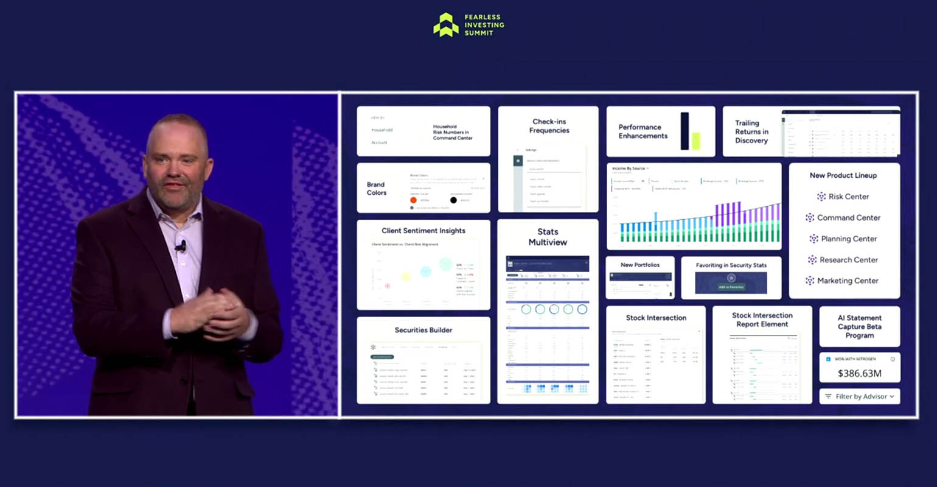This screenshot has height=487, width=937.
Task: Click the info icon on Won With Nitrogen card
Action: [x=893, y=359]
